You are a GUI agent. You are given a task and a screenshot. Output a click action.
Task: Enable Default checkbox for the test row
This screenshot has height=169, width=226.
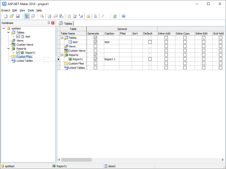click(x=150, y=42)
